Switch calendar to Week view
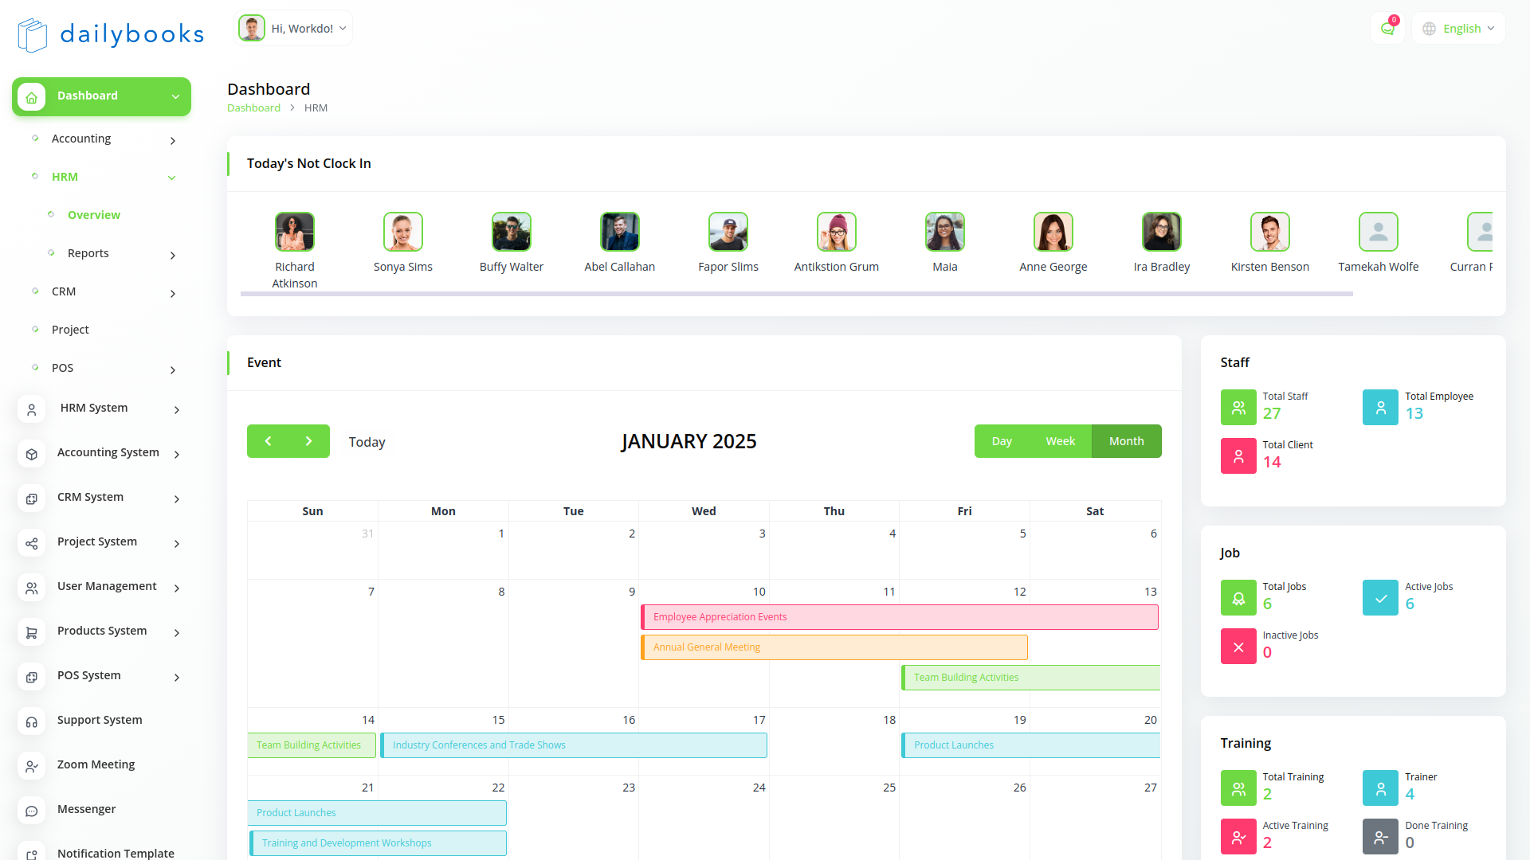This screenshot has height=860, width=1530. pos(1060,441)
